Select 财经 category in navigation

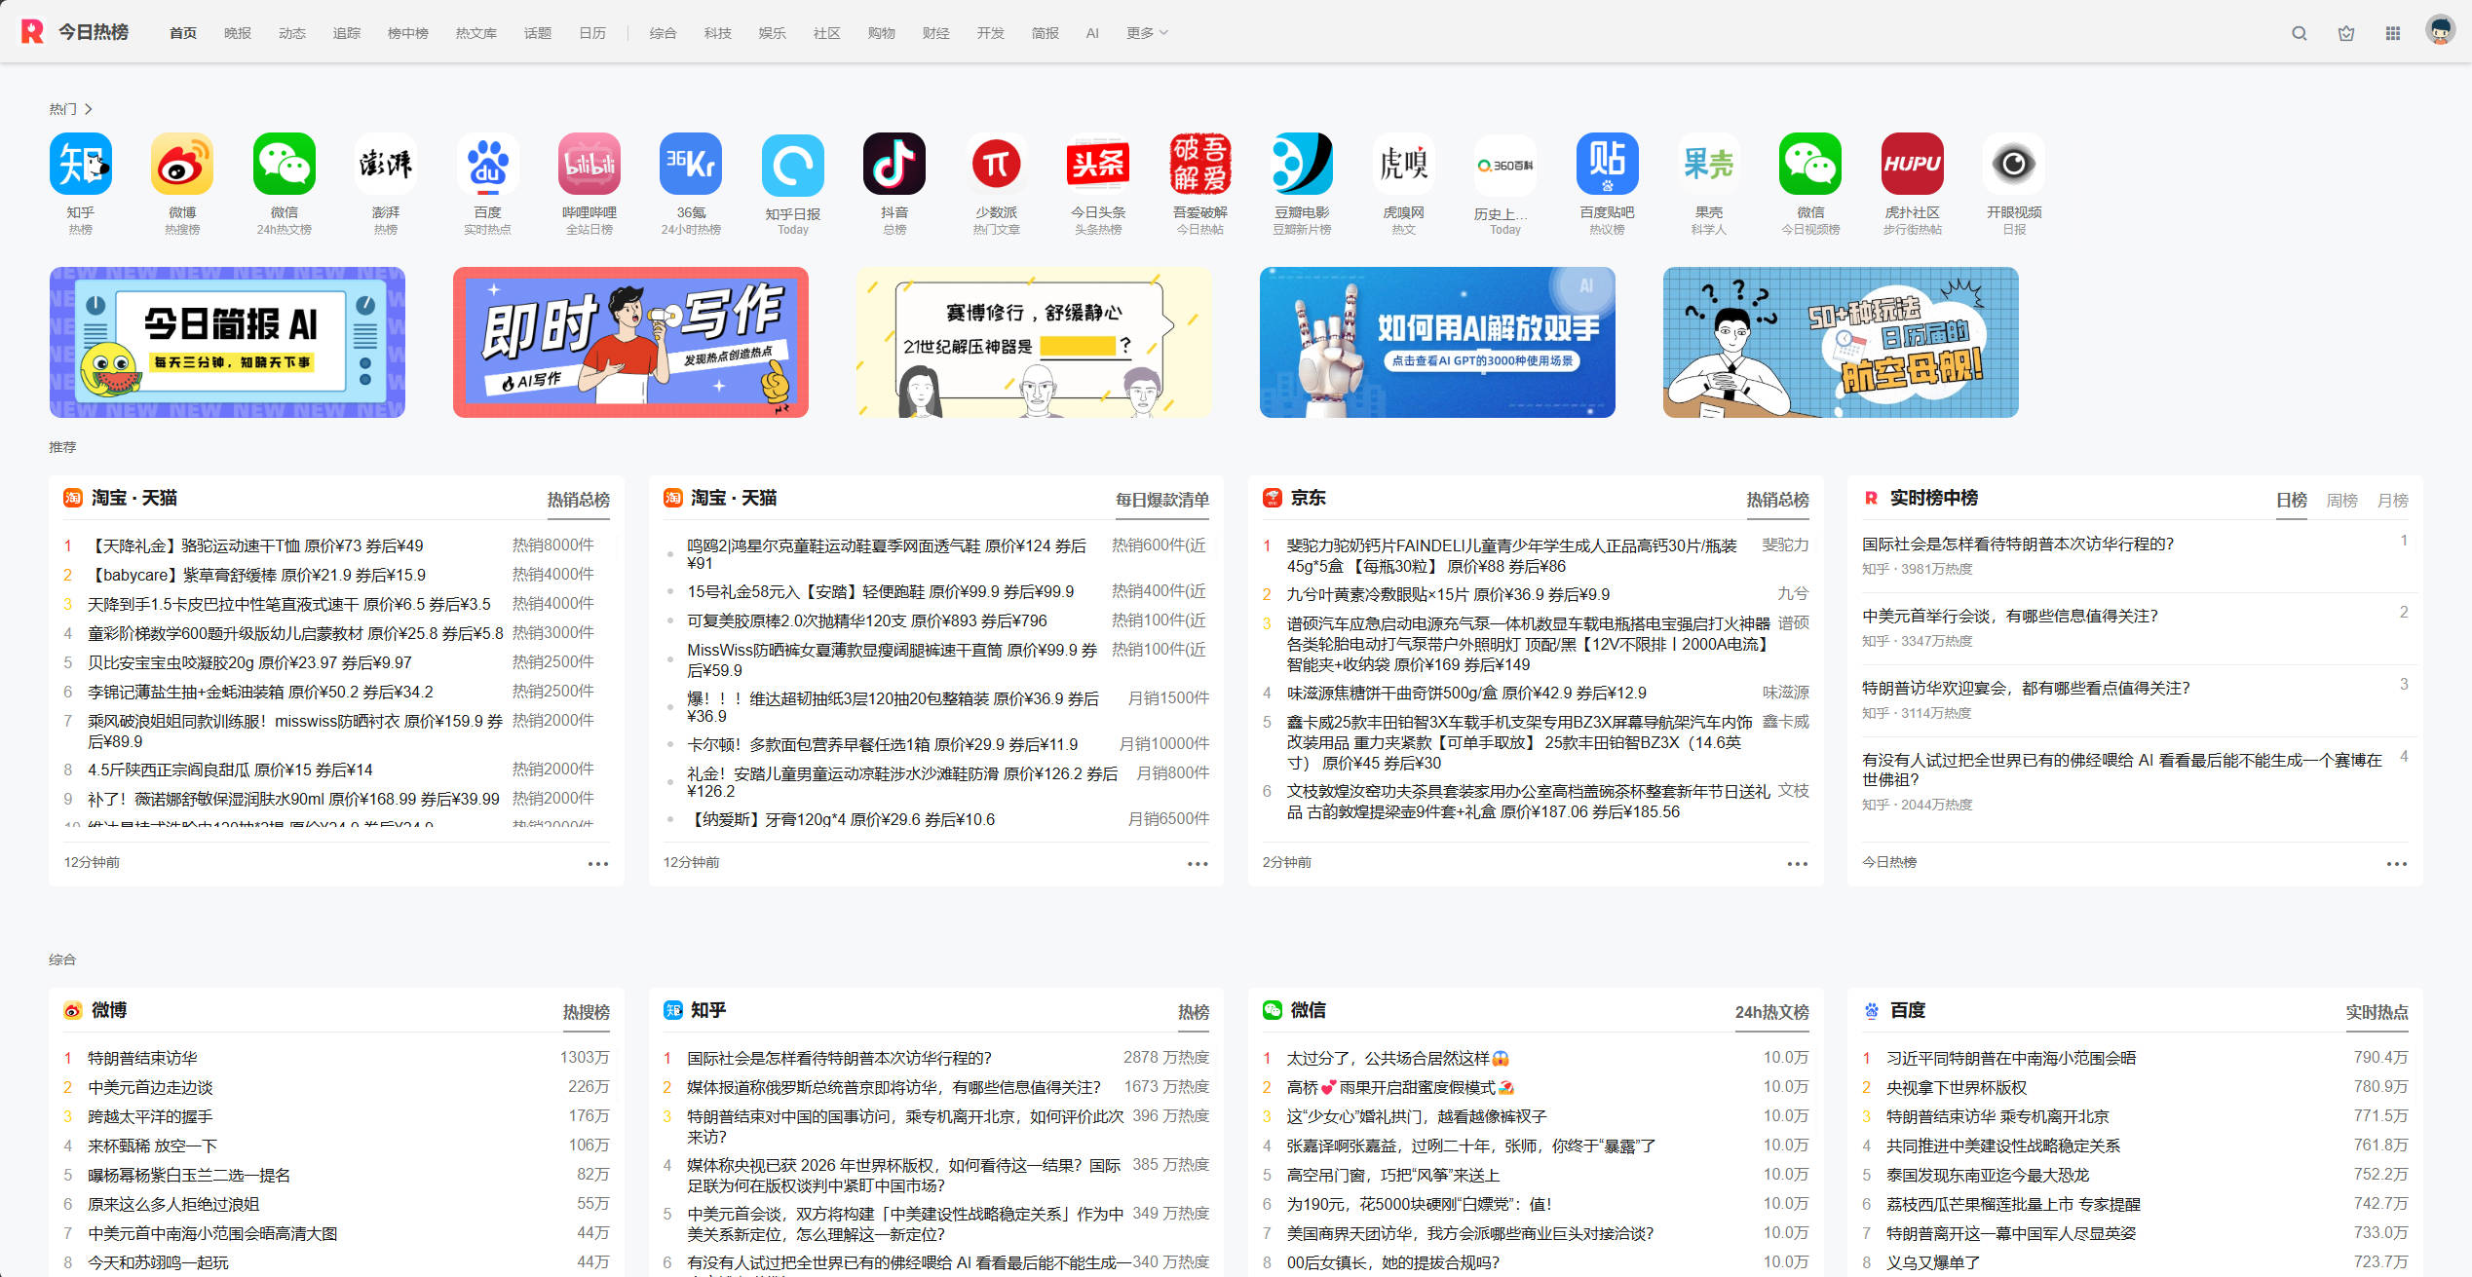pyautogui.click(x=936, y=33)
